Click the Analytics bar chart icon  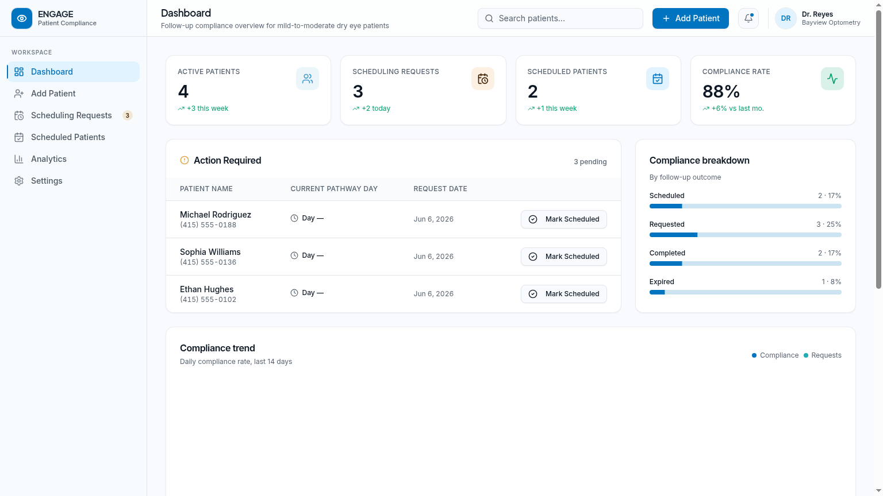(19, 159)
